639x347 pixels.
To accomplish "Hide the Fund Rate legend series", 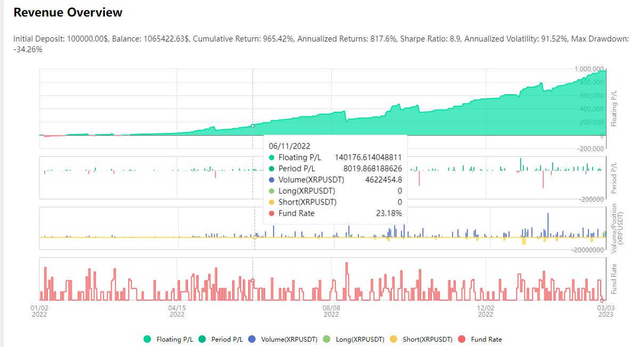I will pyautogui.click(x=480, y=339).
